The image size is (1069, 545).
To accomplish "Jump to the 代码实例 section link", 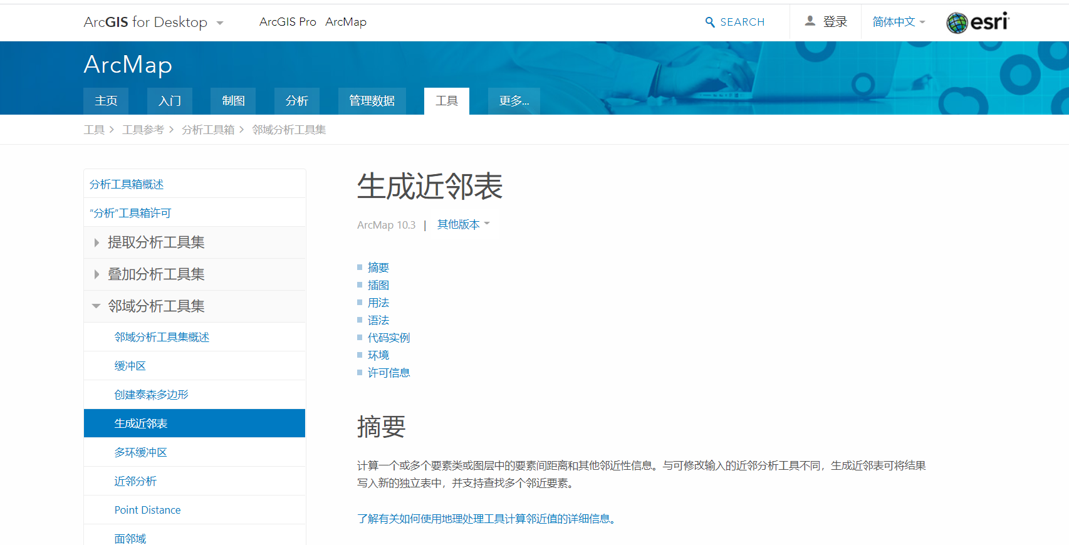I will tap(388, 338).
